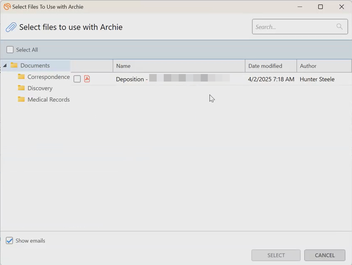This screenshot has width=352, height=265.
Task: Click the search magnifier icon
Action: [340, 27]
